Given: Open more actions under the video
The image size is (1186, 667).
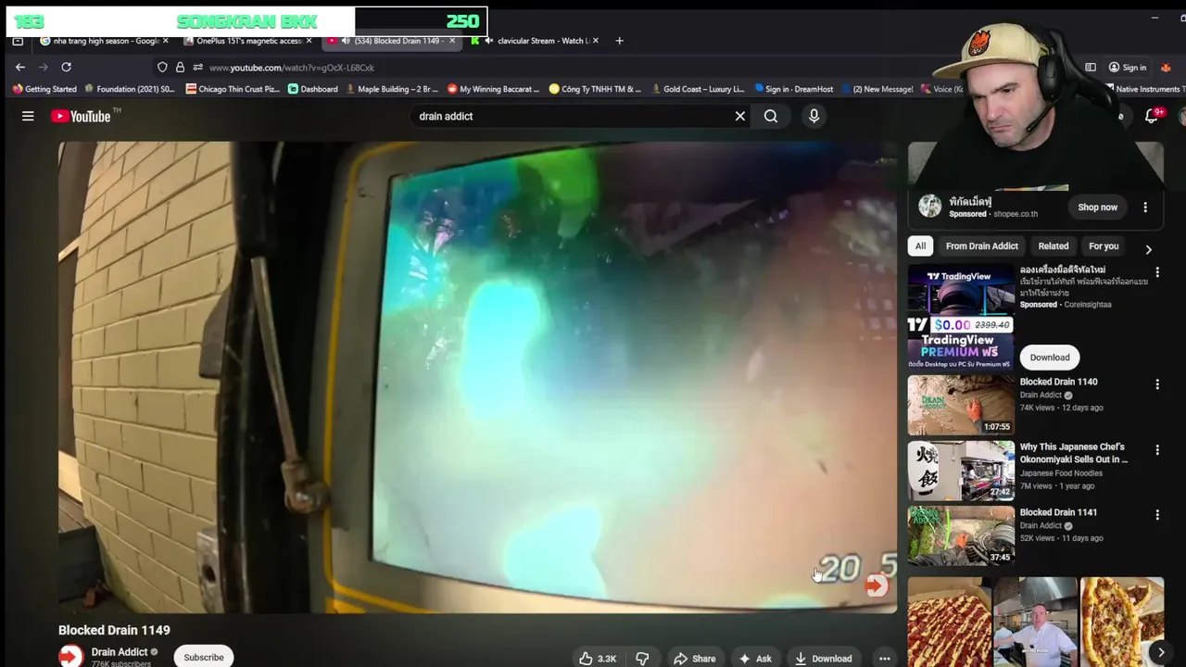Looking at the screenshot, I should coord(885,658).
